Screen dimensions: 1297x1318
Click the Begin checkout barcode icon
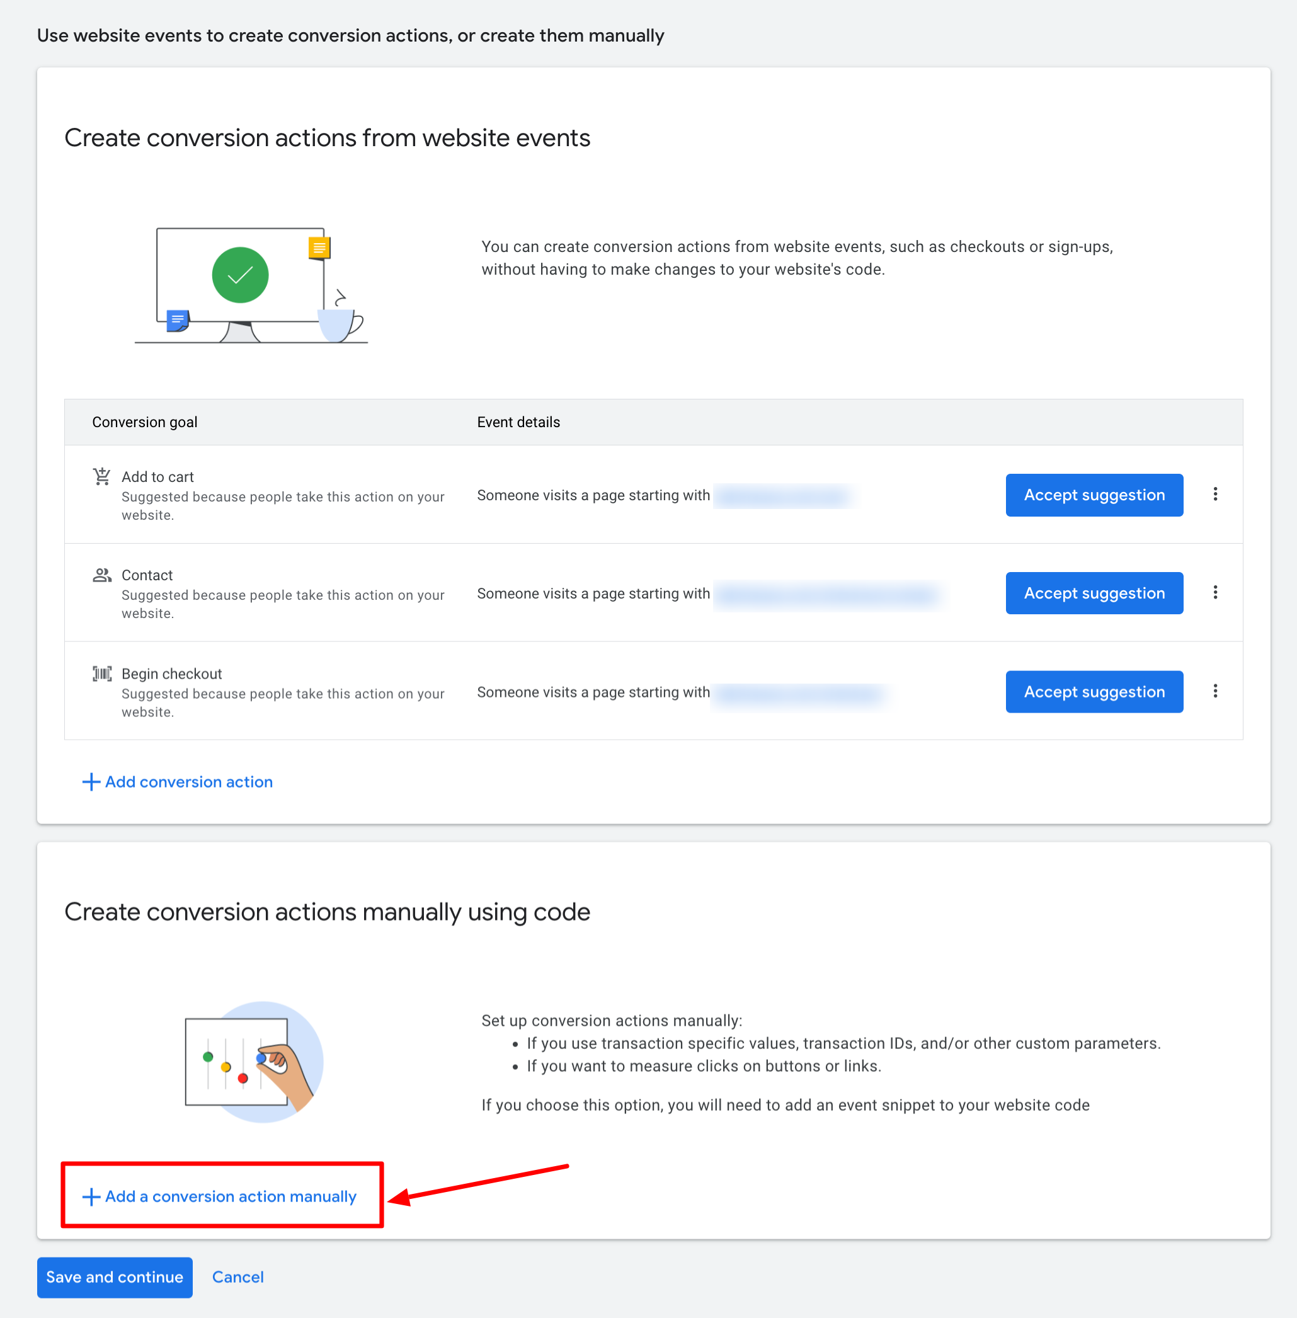(101, 673)
